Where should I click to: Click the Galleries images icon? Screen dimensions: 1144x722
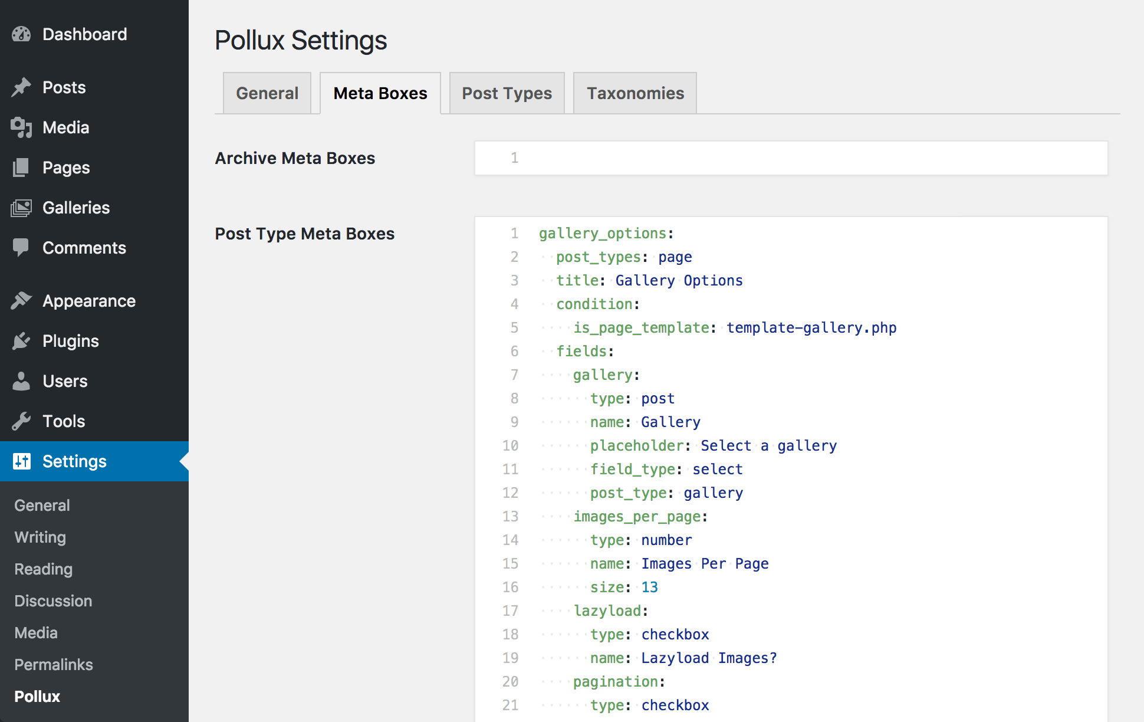point(21,208)
